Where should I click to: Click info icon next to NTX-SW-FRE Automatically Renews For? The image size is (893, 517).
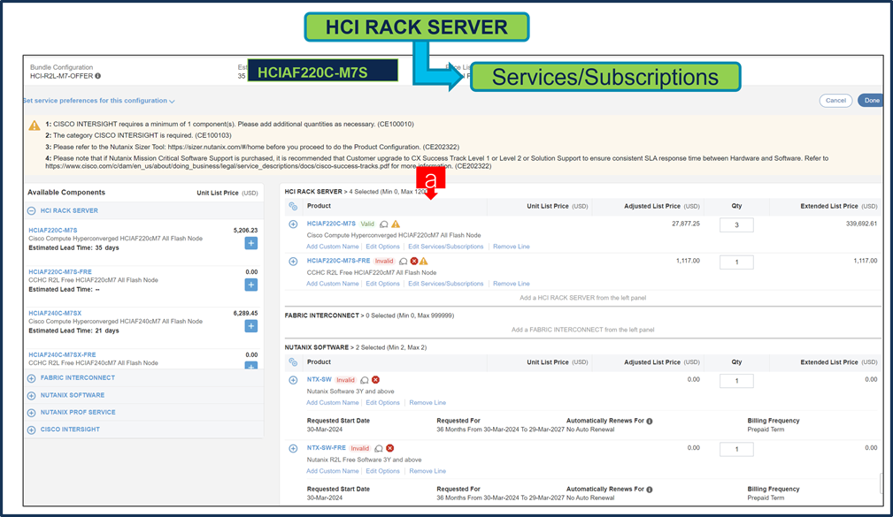650,489
